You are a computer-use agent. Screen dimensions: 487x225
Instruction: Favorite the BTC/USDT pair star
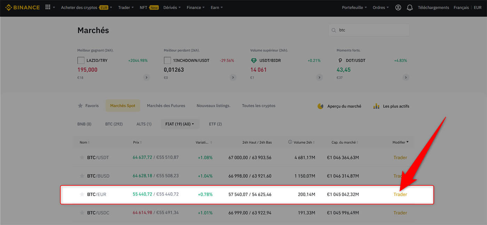pyautogui.click(x=82, y=157)
